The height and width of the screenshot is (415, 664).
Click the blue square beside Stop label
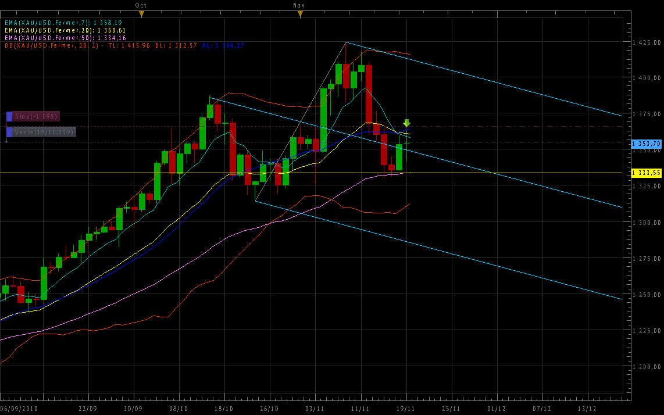(x=9, y=117)
